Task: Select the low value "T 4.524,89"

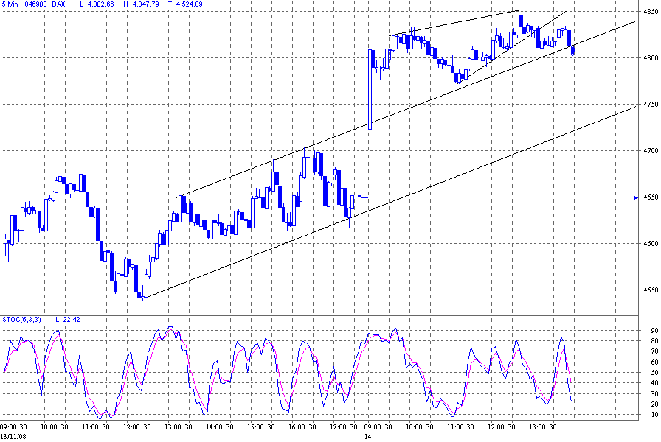Action: tap(184, 4)
